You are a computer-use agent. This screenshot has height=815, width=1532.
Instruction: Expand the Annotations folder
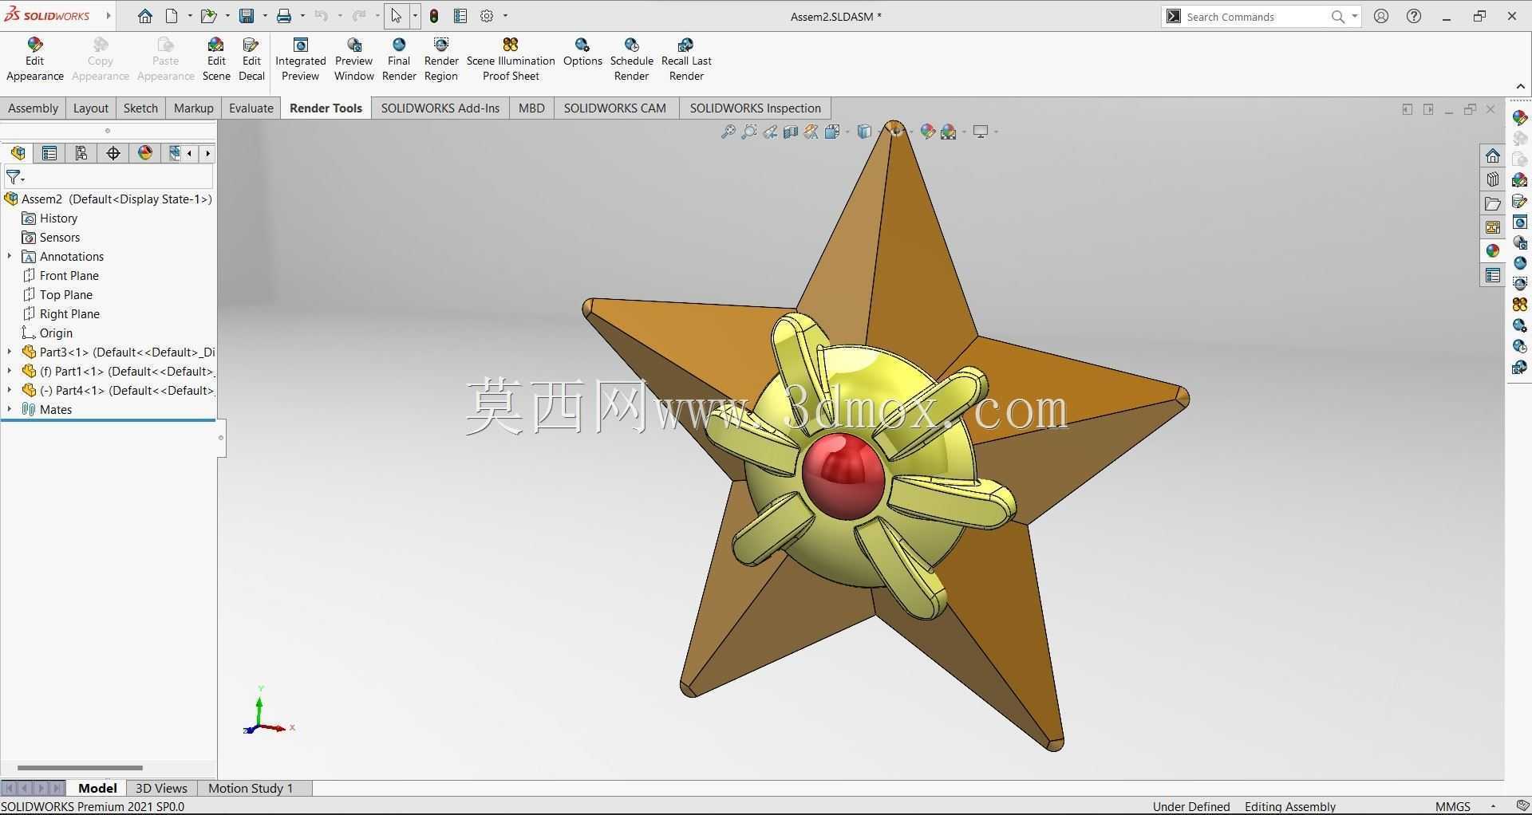point(10,256)
